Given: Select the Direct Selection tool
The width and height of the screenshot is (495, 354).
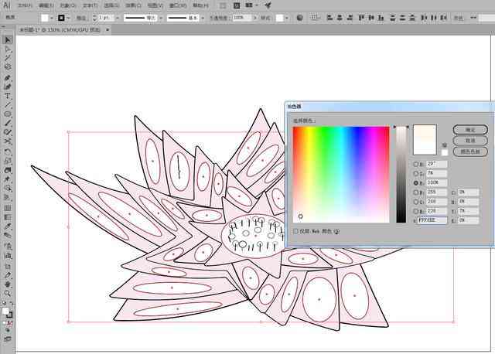Looking at the screenshot, I should (8, 49).
